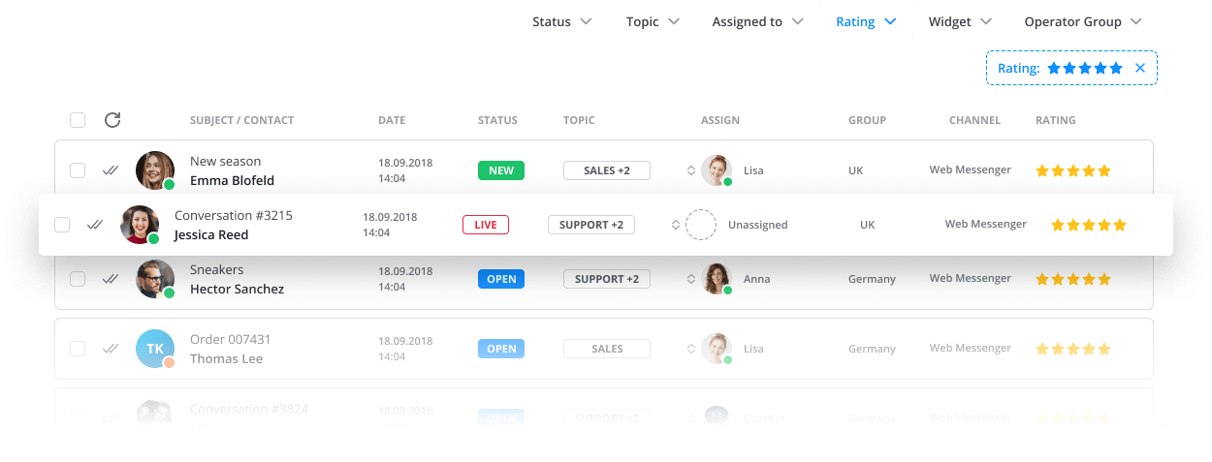The width and height of the screenshot is (1212, 462).
Task: Sort by the RATING column header
Action: pyautogui.click(x=1055, y=120)
